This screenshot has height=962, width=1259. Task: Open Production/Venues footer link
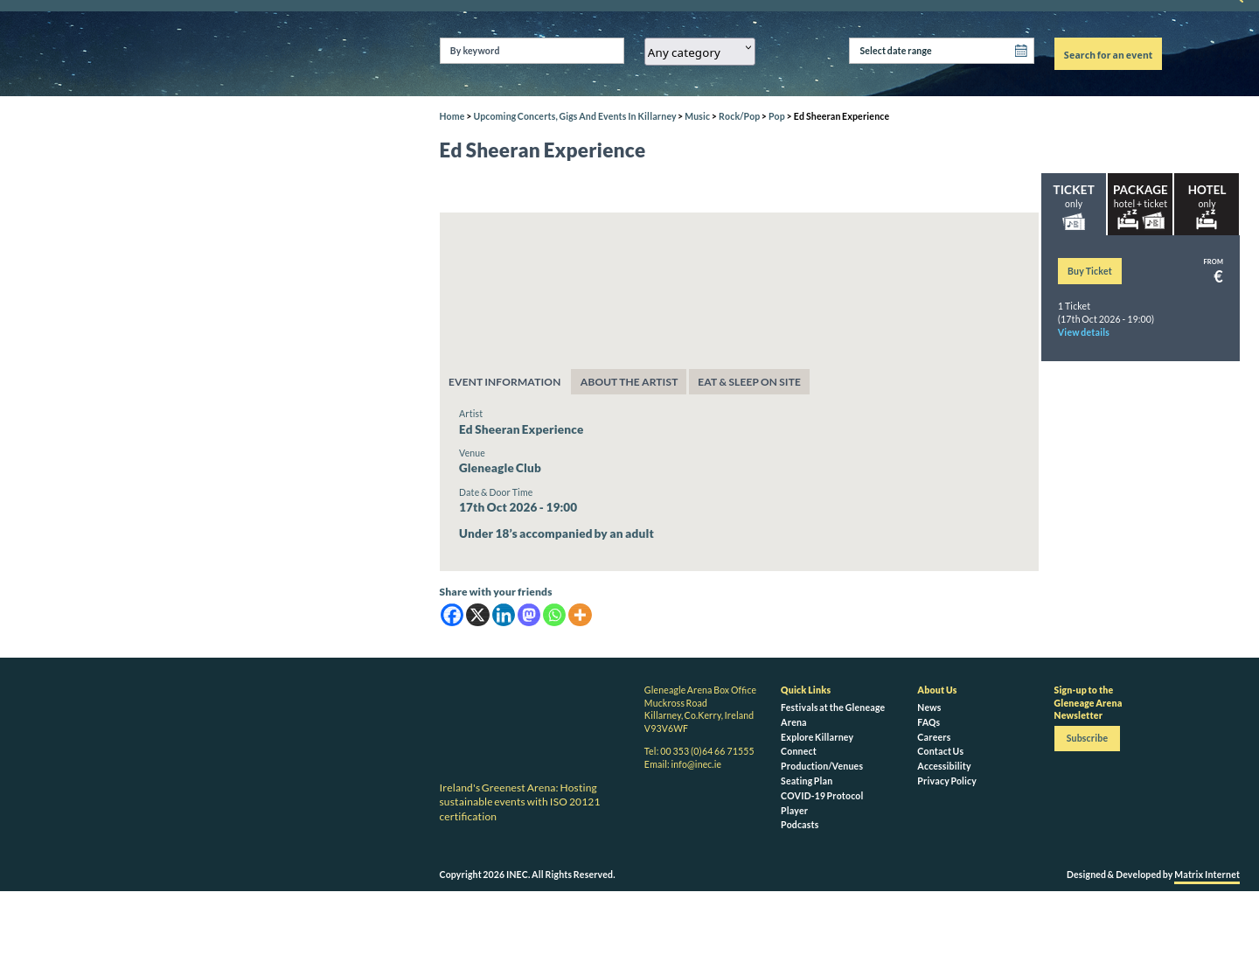click(822, 766)
